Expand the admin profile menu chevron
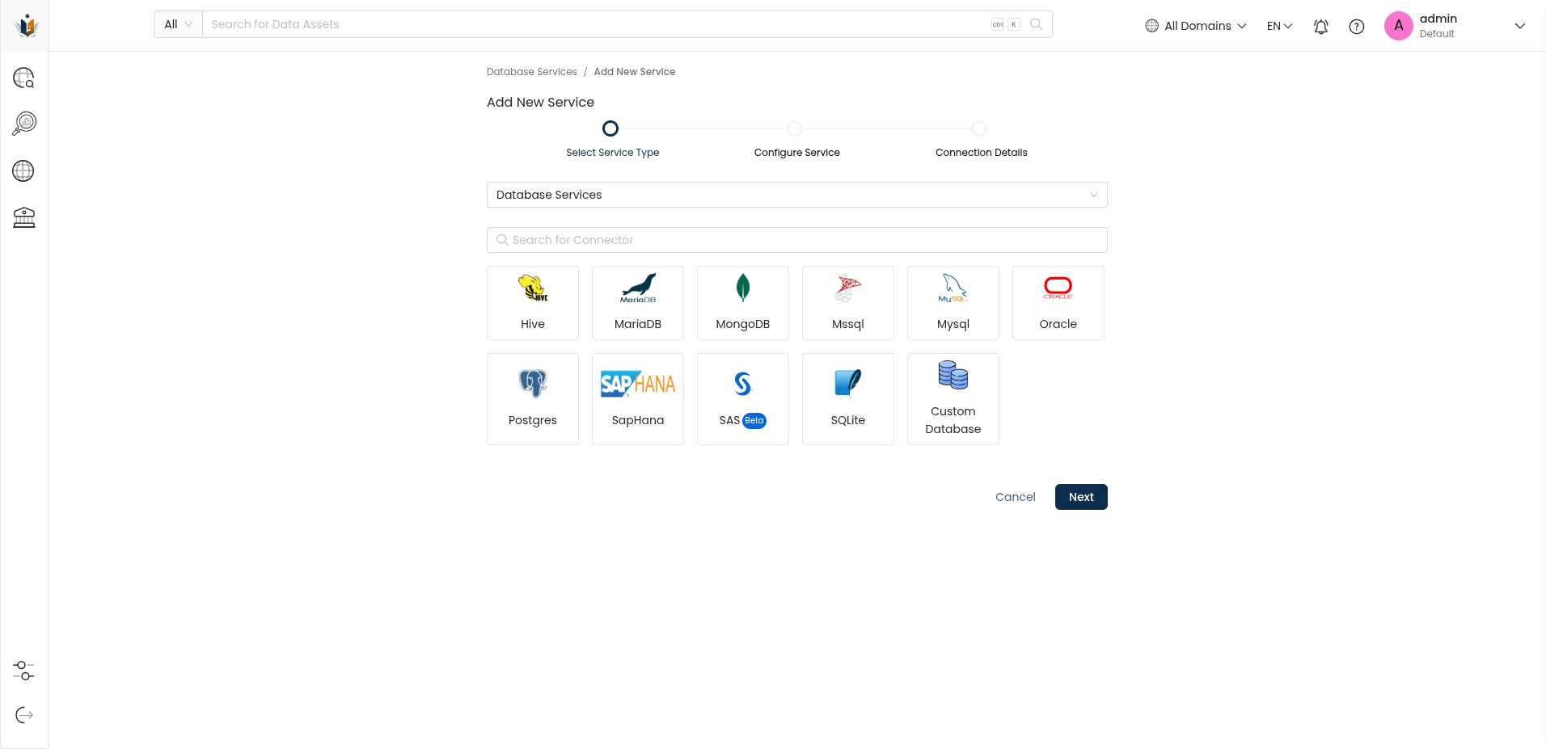1546x749 pixels. pos(1520,26)
